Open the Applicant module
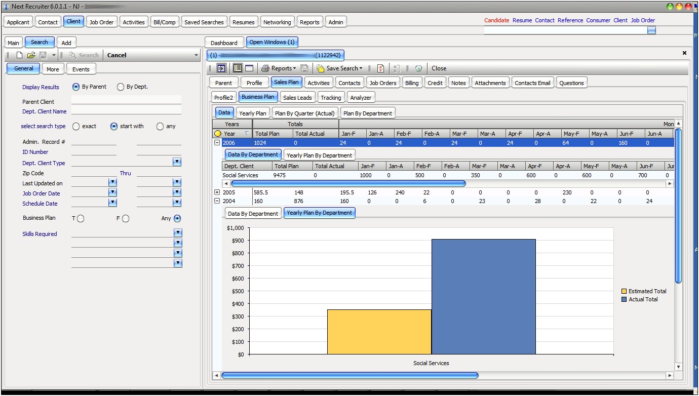 coord(18,22)
